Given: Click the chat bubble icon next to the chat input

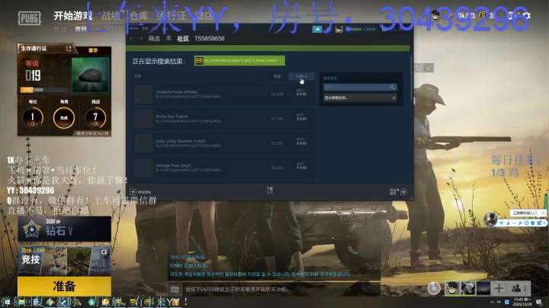Looking at the screenshot, I should pos(175,290).
